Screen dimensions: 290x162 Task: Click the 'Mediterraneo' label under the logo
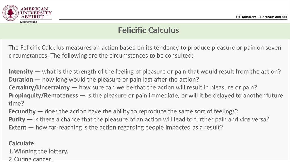(x=28, y=22)
